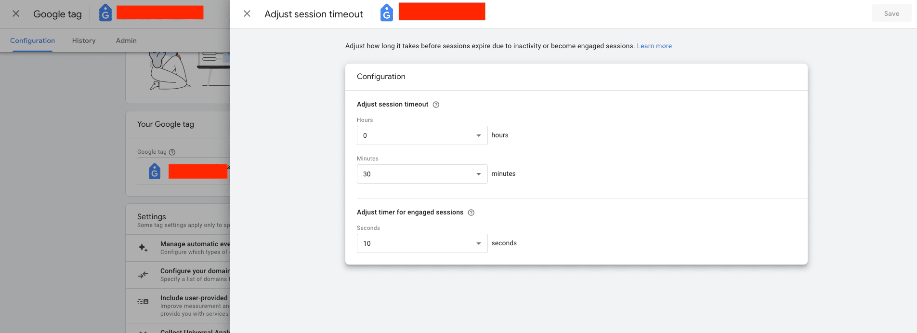The image size is (917, 333).
Task: Click the Google tag icon in Your Google tag card
Action: (x=155, y=171)
